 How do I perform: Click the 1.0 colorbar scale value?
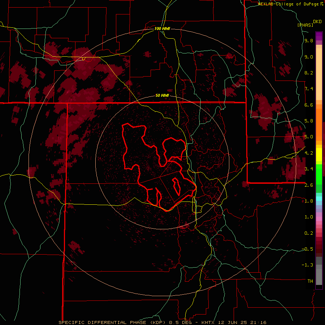309,217
